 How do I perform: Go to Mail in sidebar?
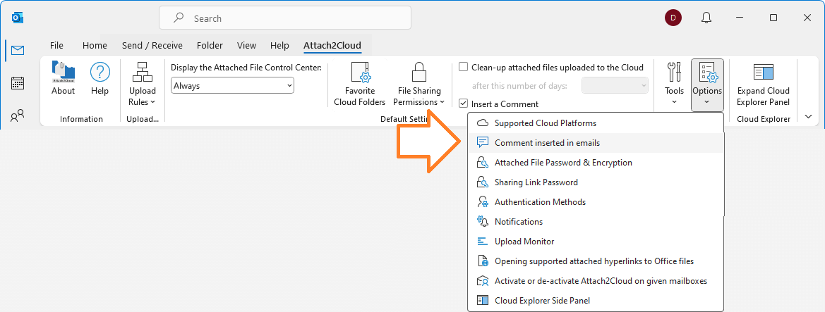[x=18, y=51]
